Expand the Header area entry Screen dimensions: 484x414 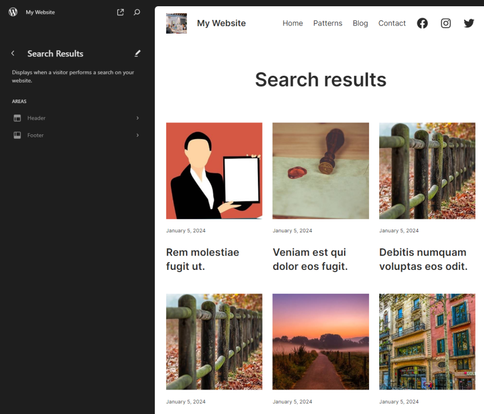(137, 118)
